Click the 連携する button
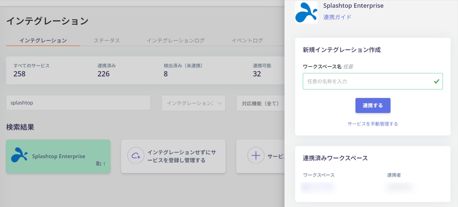Screen dimensions: 458x207 point(373,106)
